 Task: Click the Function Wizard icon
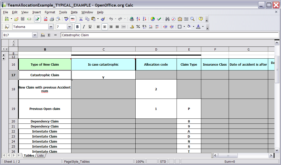[43, 35]
